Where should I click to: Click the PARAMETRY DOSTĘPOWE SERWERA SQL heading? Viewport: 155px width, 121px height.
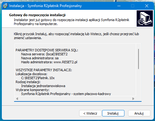click(x=47, y=50)
